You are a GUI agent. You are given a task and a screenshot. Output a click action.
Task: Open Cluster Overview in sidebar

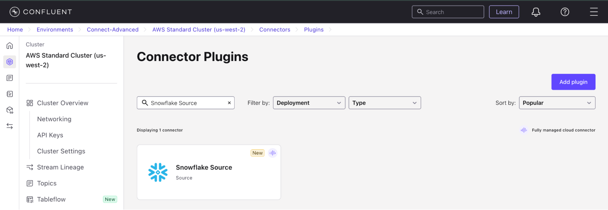click(63, 103)
